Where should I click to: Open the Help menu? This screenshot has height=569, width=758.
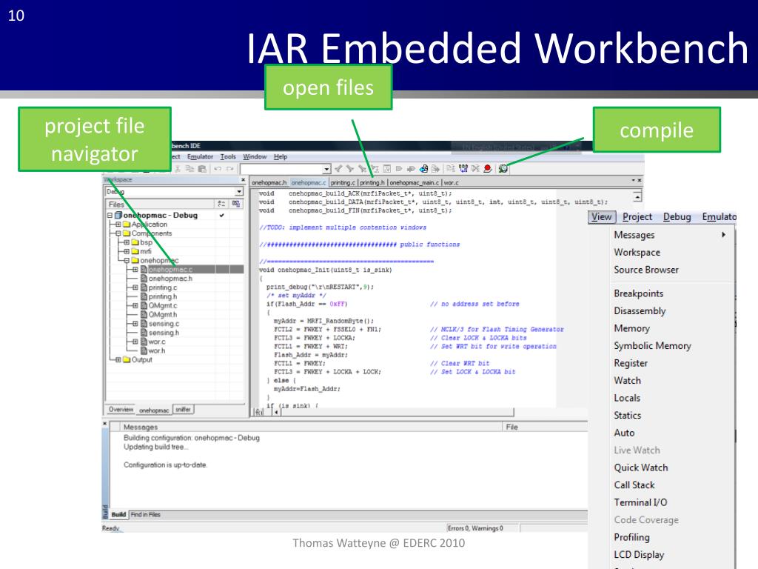[x=281, y=157]
